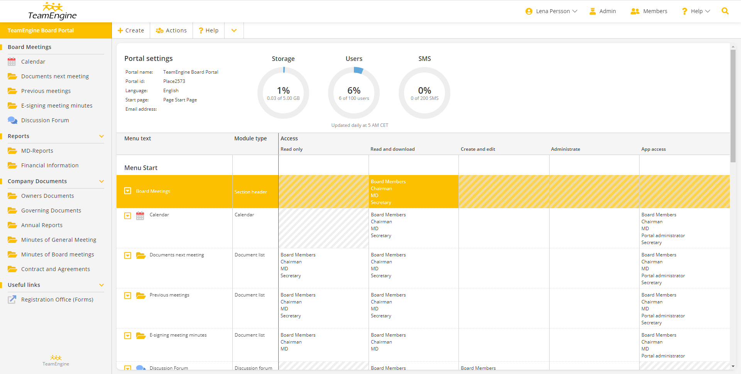Click the Contract and Agreements folder icon
This screenshot has height=374, width=741.
tap(12, 269)
